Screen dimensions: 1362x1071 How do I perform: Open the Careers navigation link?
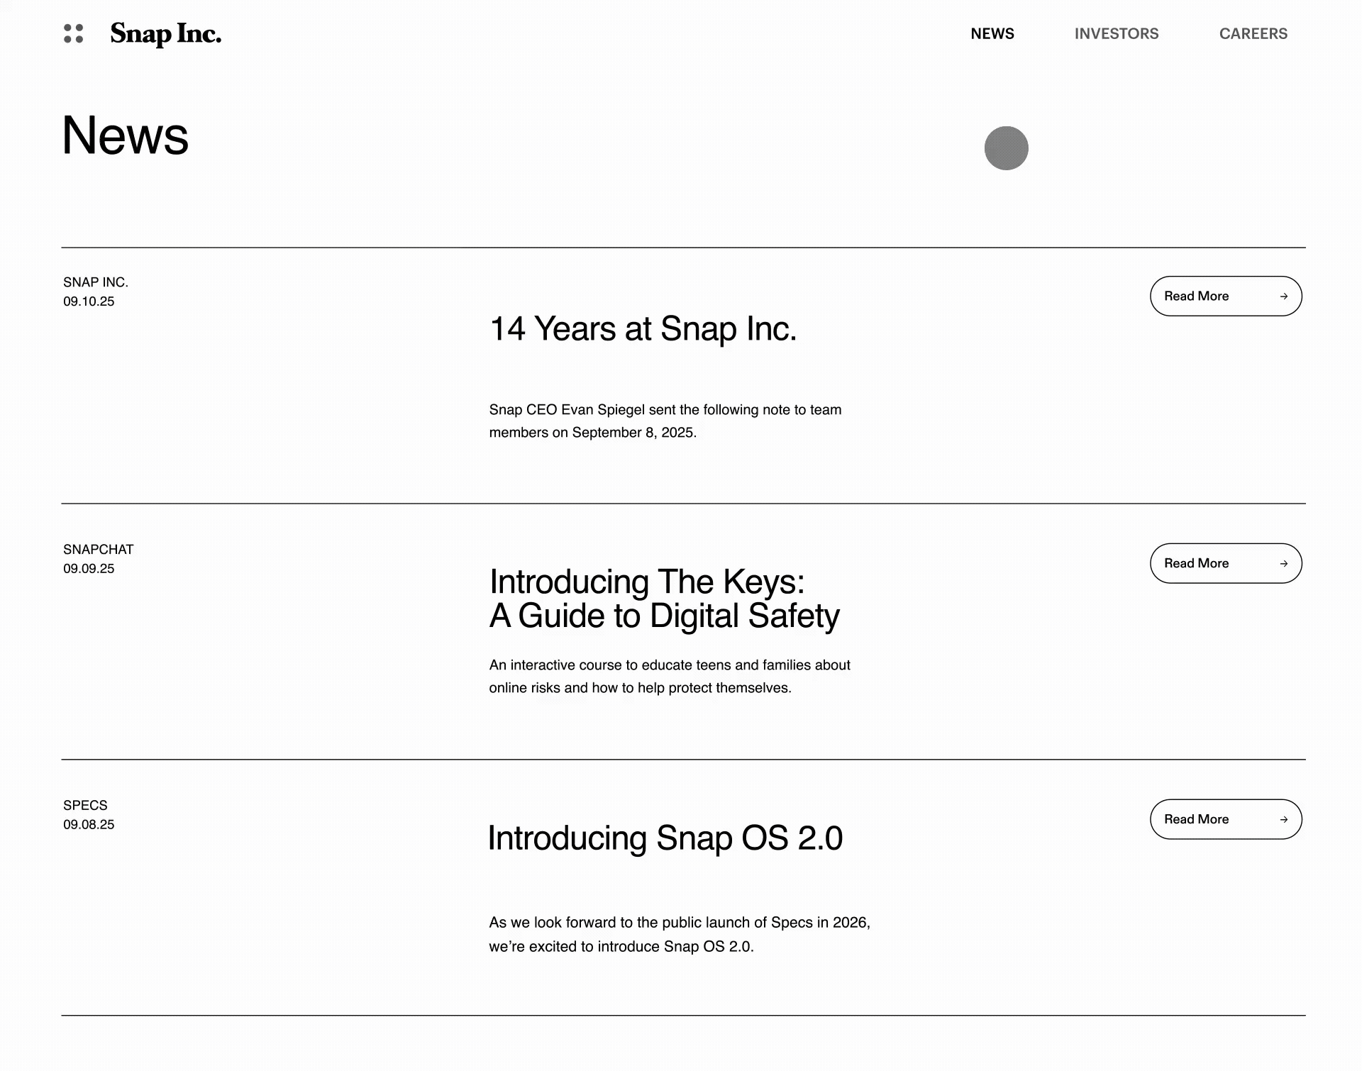pos(1253,33)
